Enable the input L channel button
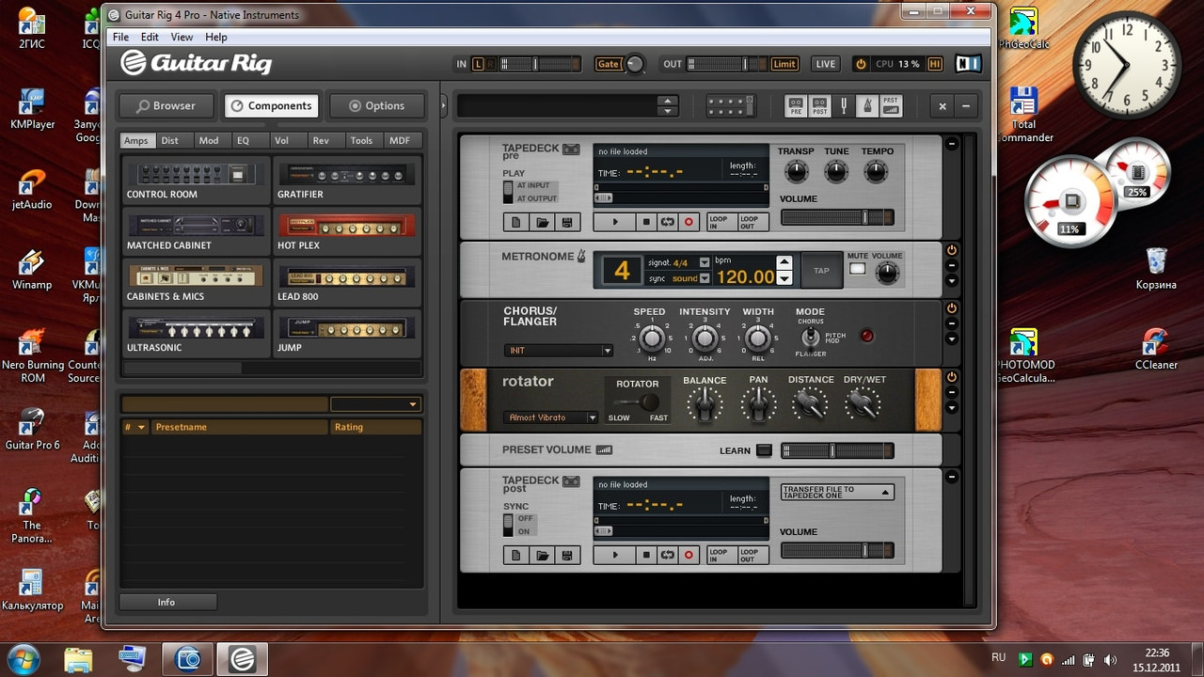The image size is (1204, 677). click(478, 64)
